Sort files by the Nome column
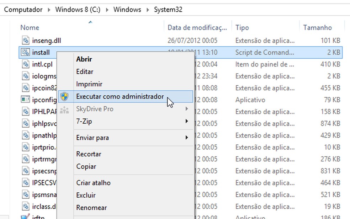The height and width of the screenshot is (219, 350). click(30, 27)
